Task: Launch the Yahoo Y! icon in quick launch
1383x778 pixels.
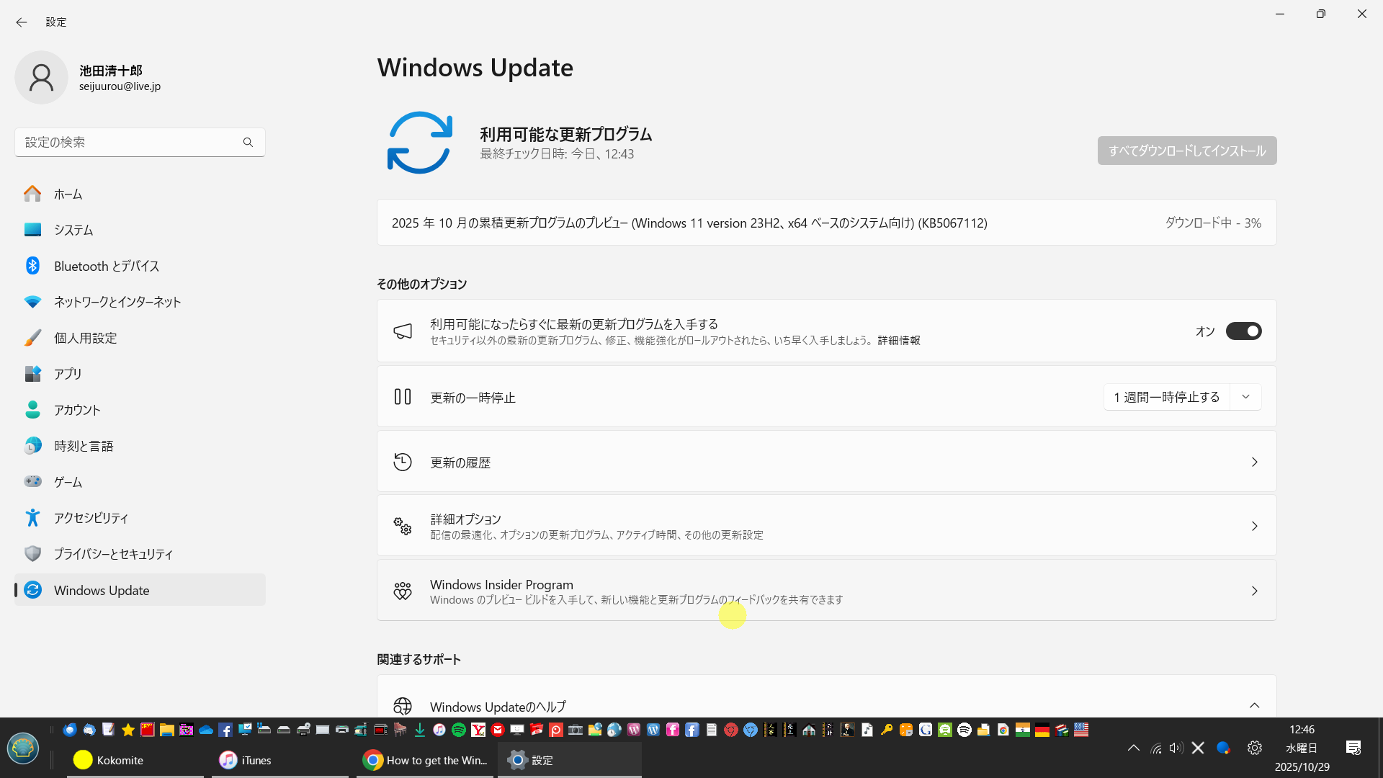Action: [x=478, y=730]
